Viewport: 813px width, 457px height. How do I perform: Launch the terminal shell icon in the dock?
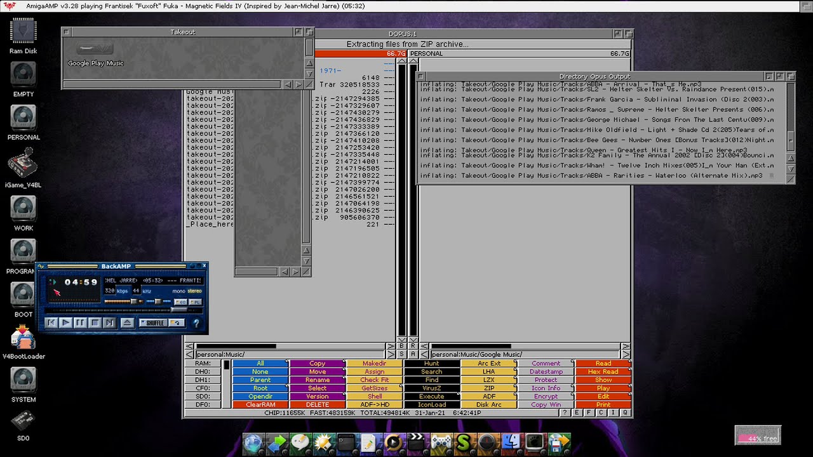[x=347, y=443]
